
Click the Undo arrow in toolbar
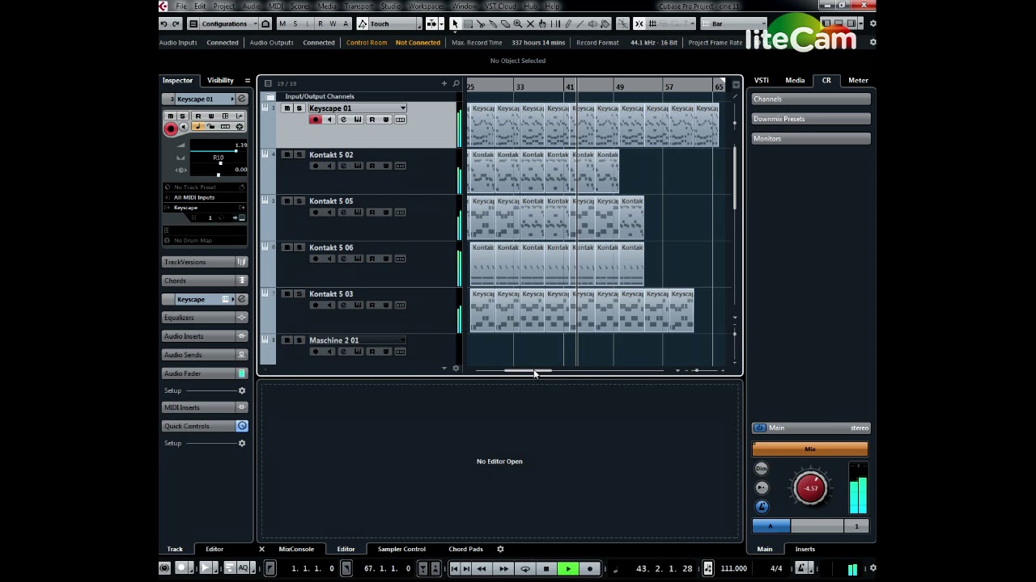click(x=163, y=23)
